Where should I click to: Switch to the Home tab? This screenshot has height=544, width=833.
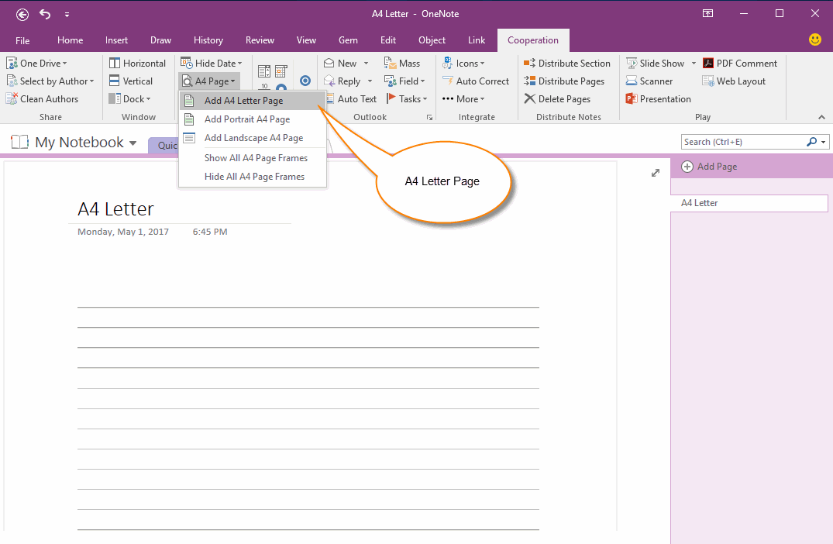pyautogui.click(x=70, y=40)
